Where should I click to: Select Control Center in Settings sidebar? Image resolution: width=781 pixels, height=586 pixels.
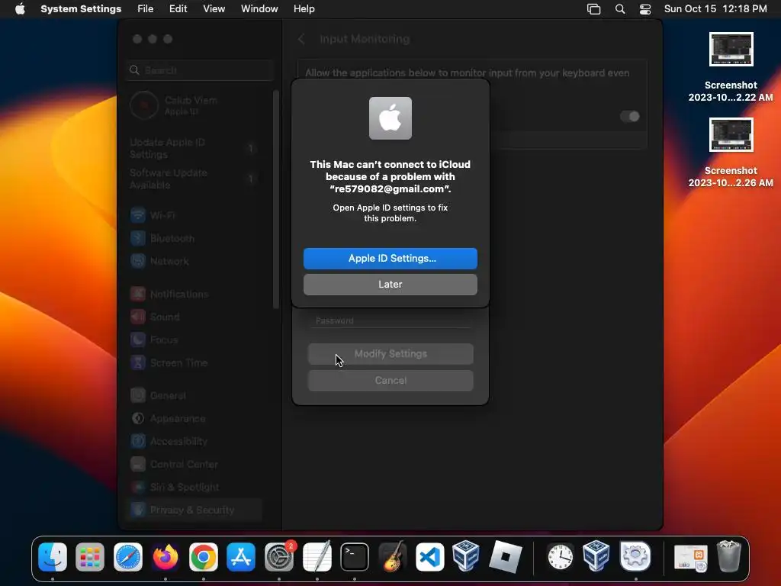point(193,465)
